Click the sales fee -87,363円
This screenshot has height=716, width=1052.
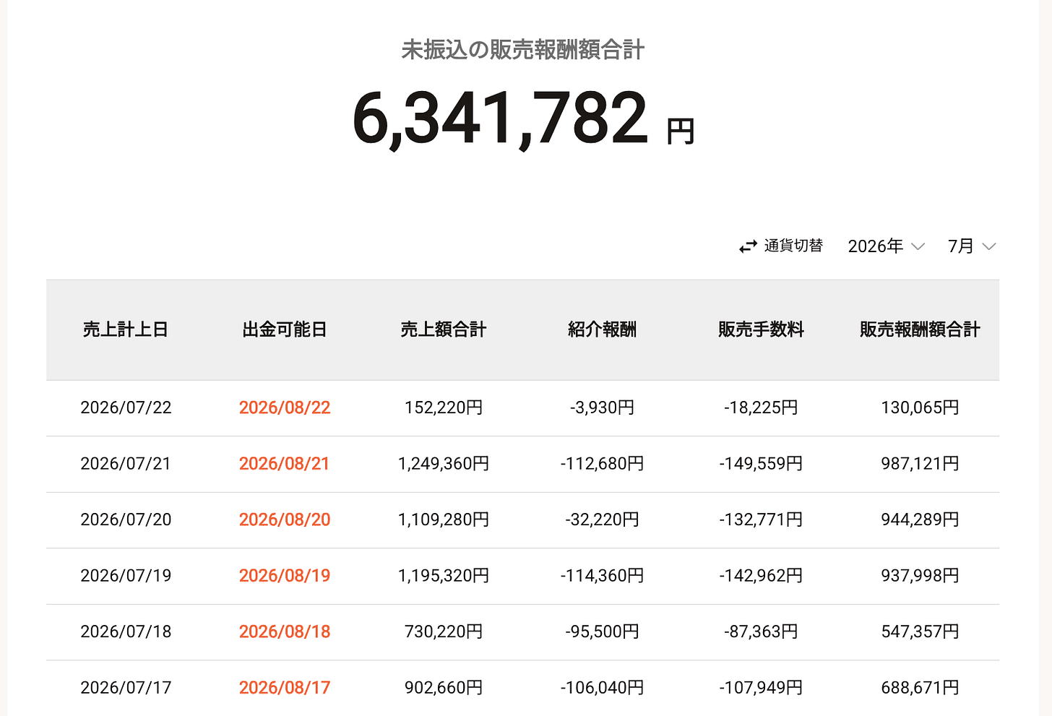click(x=762, y=631)
